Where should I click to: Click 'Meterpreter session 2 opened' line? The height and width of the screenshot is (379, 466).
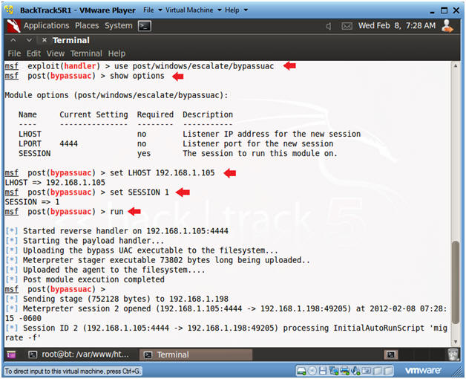pos(226,314)
